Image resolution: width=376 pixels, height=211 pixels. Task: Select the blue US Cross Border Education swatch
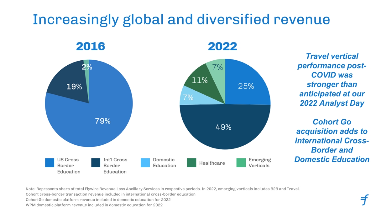[x=50, y=163]
